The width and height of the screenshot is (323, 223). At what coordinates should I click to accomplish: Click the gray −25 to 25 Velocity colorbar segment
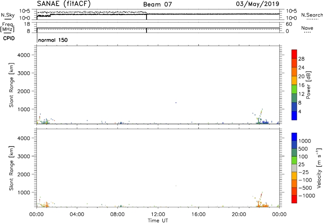294,168
